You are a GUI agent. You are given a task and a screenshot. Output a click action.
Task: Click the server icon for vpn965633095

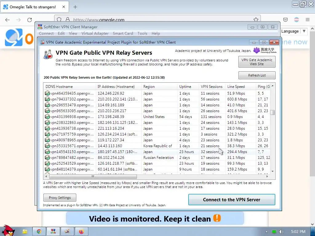coord(47,111)
